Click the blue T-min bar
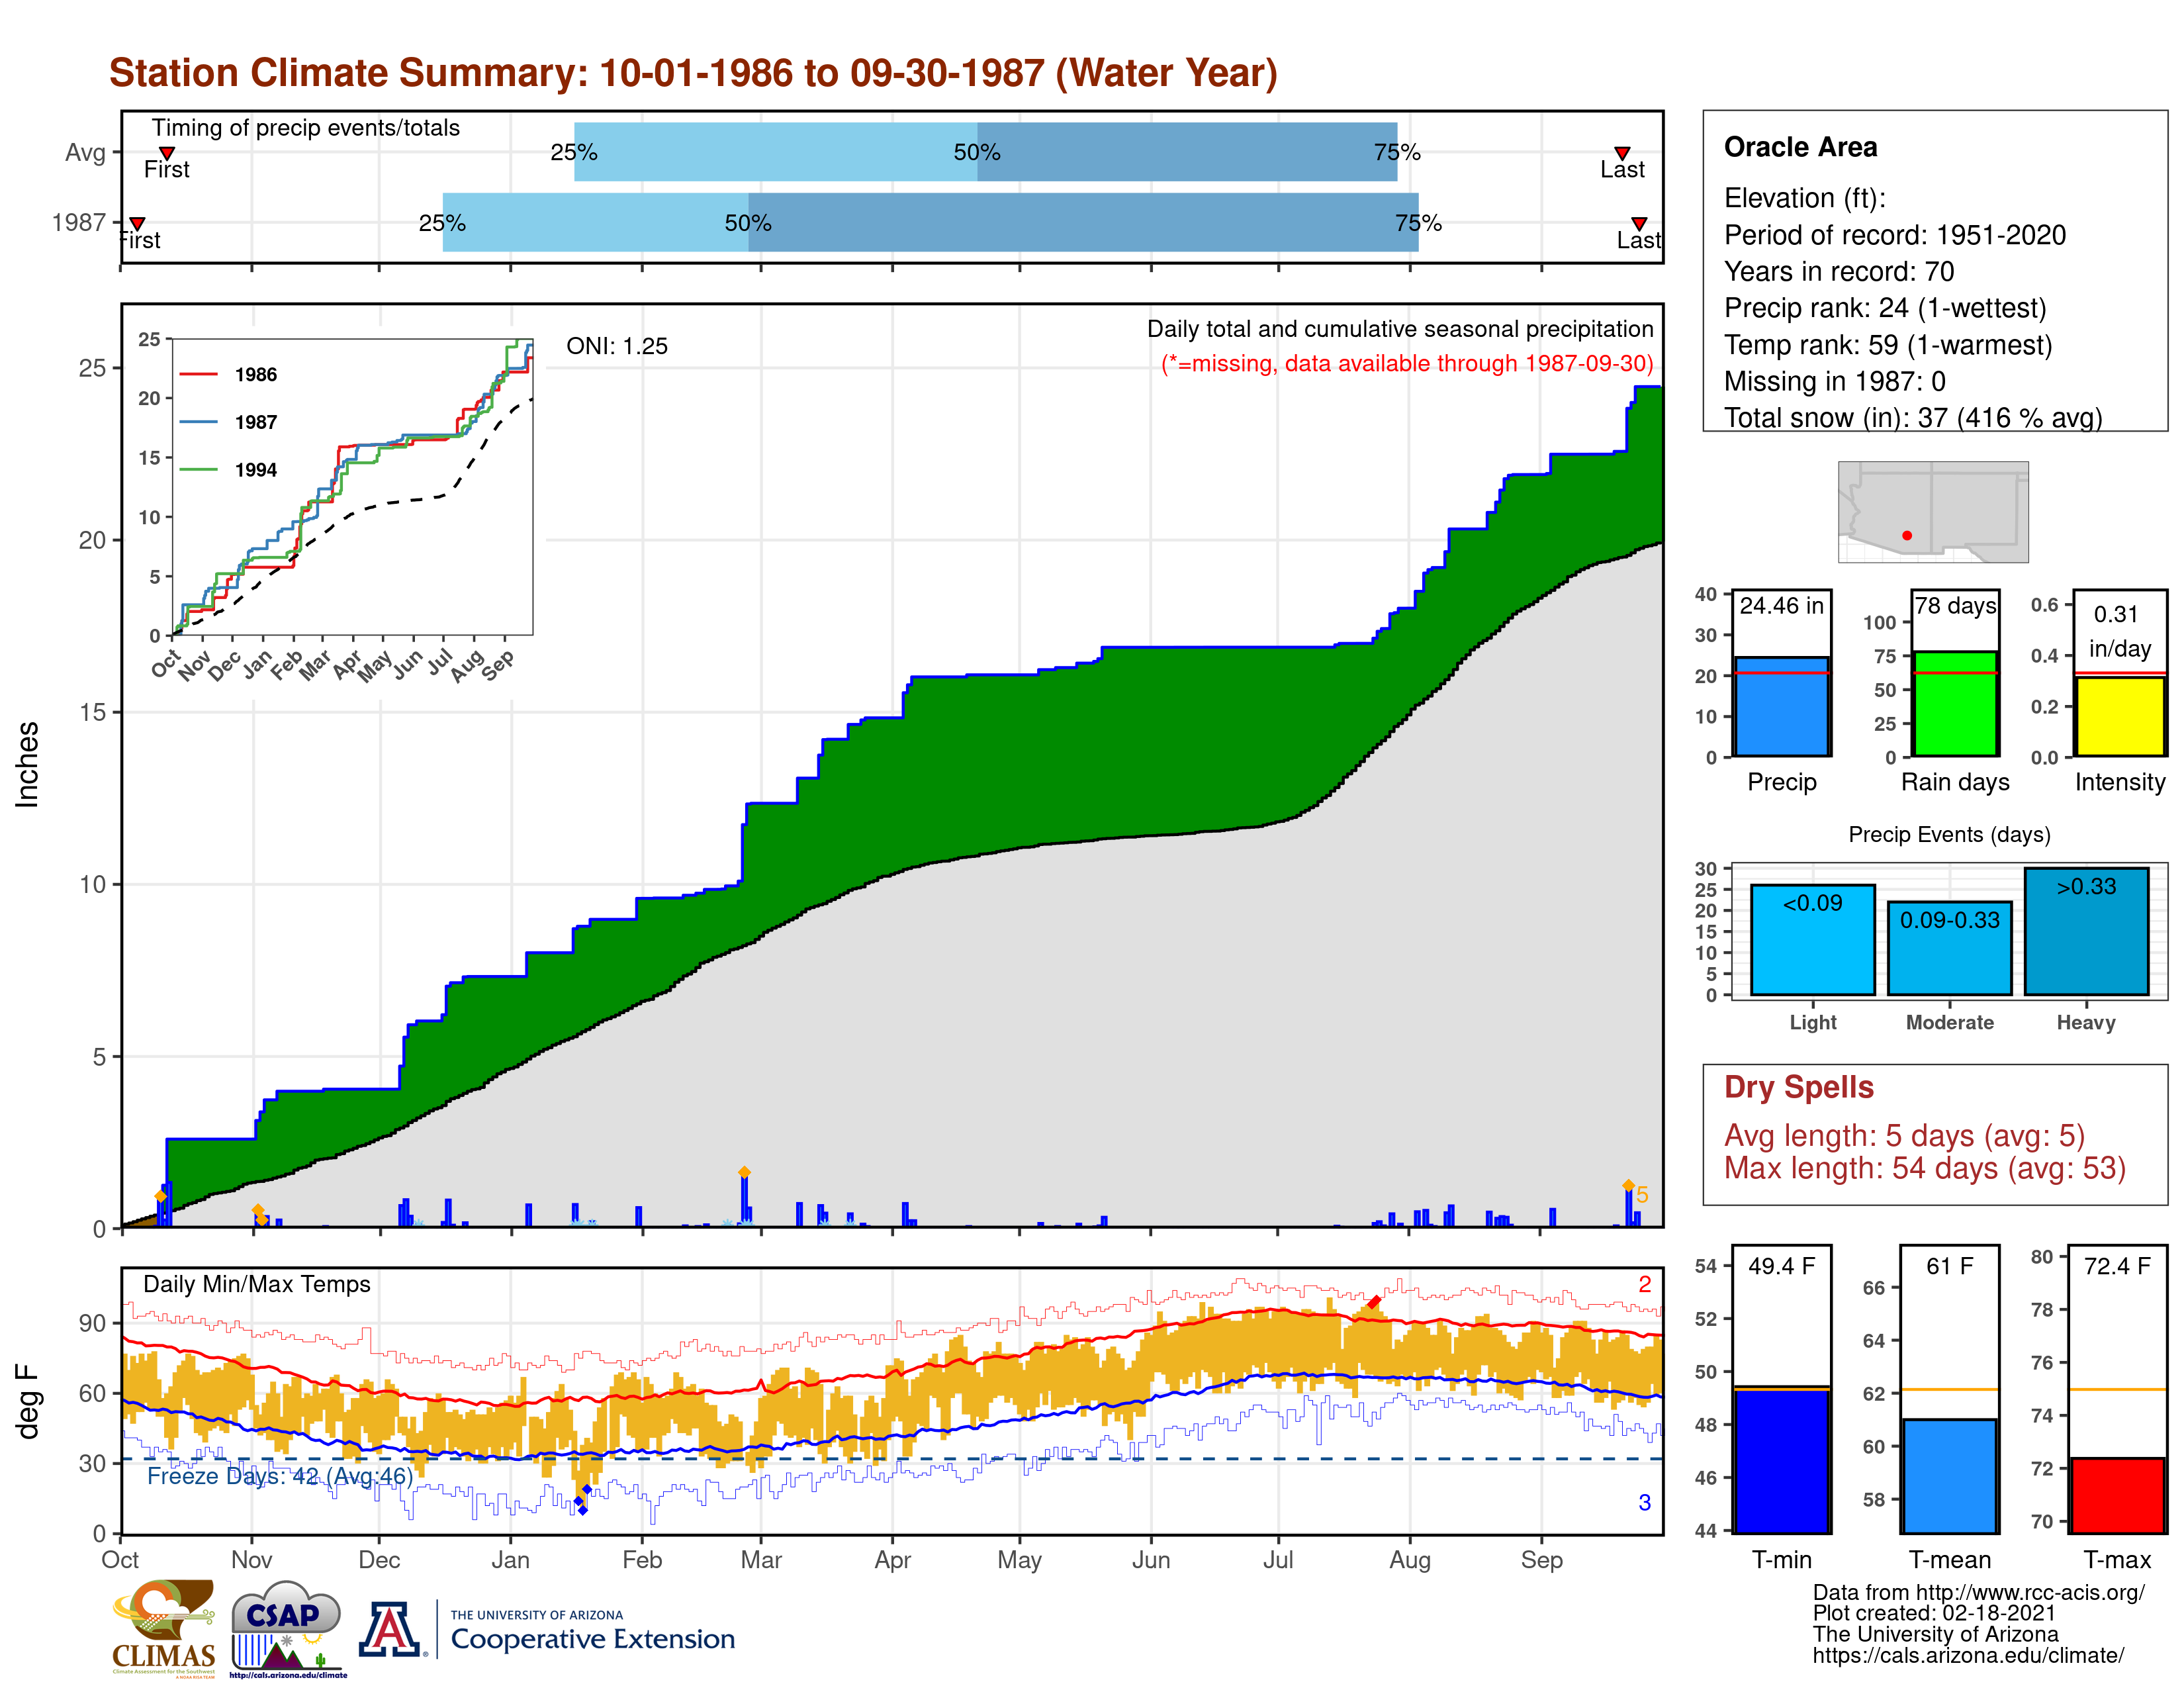 [x=1781, y=1460]
